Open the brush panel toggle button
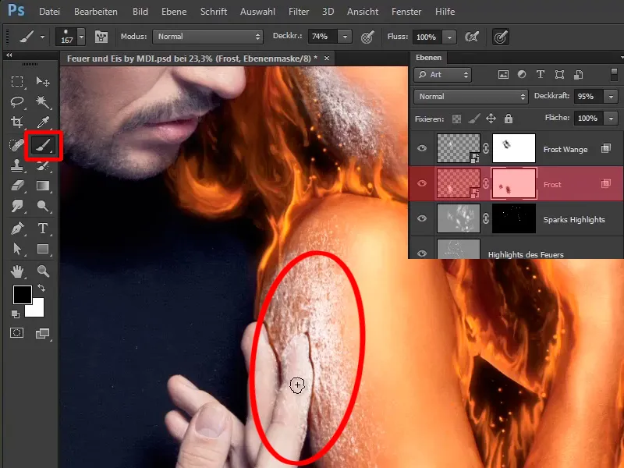624x468 pixels. (x=101, y=37)
